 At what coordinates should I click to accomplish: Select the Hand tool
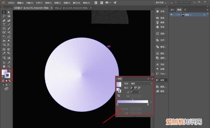tap(4, 66)
